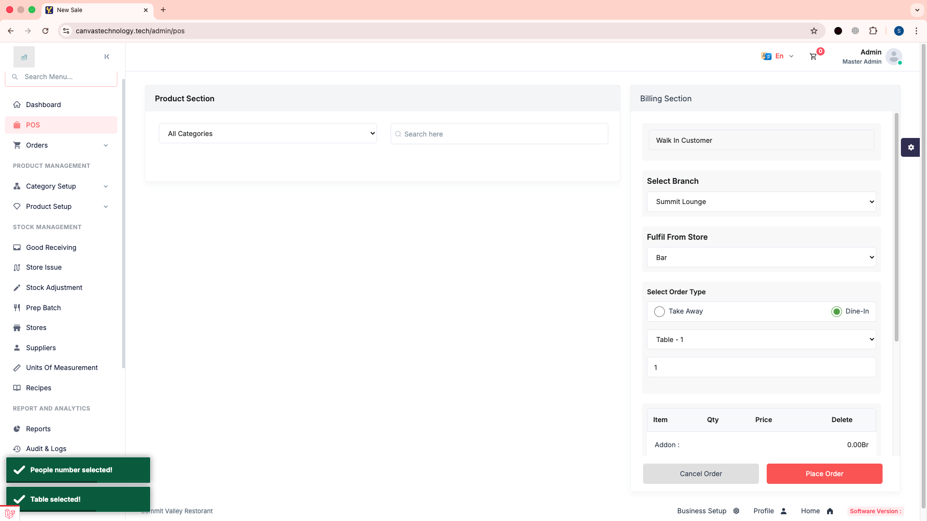The width and height of the screenshot is (927, 521).
Task: Open Dashboard from the sidebar
Action: [43, 105]
